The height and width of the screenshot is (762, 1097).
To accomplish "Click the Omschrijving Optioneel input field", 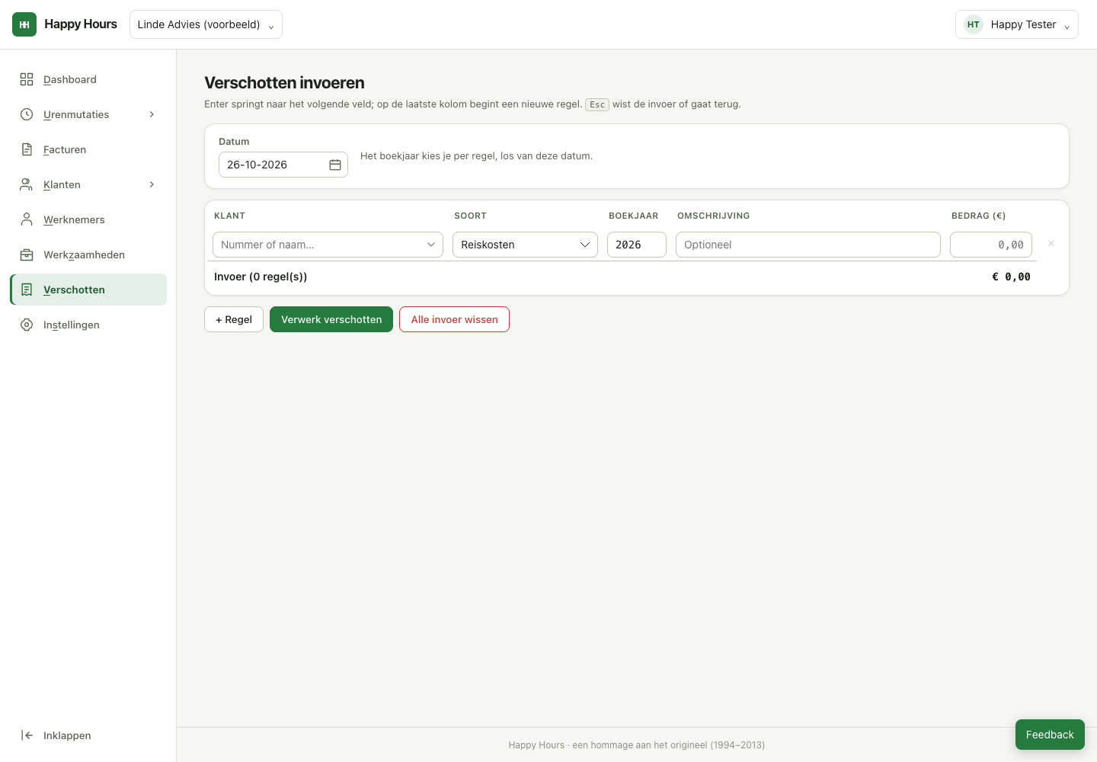I will point(808,245).
